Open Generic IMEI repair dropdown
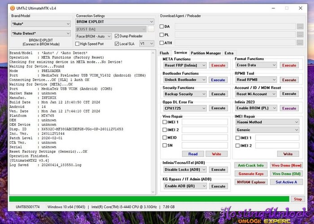 click(x=267, y=130)
